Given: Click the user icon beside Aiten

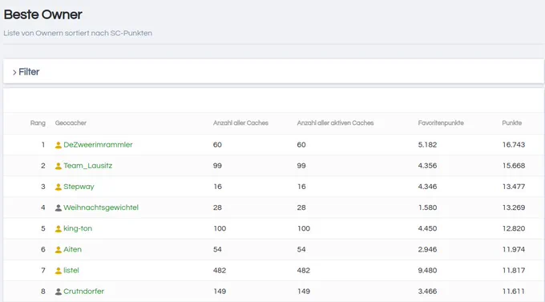Looking at the screenshot, I should pos(59,249).
